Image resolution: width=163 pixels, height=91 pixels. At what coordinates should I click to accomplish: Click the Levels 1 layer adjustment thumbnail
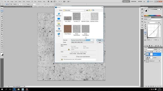point(147,58)
